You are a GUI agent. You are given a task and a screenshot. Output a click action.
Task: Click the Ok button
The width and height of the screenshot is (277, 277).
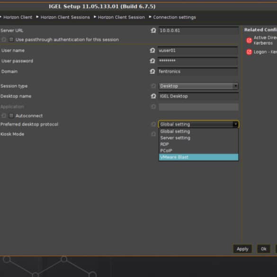(x=264, y=249)
